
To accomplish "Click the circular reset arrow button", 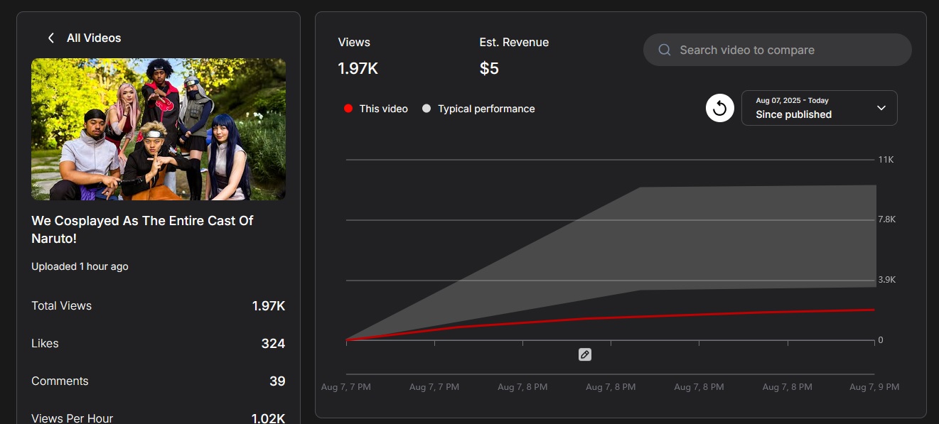I will point(719,108).
